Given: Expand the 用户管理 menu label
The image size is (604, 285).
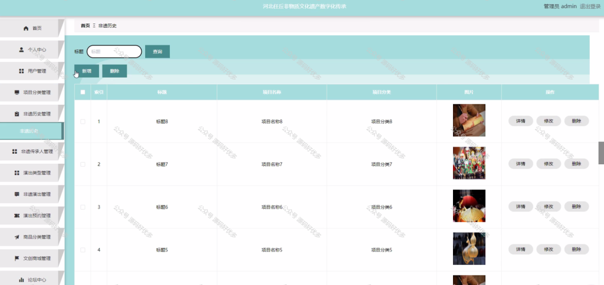Looking at the screenshot, I should pyautogui.click(x=37, y=71).
